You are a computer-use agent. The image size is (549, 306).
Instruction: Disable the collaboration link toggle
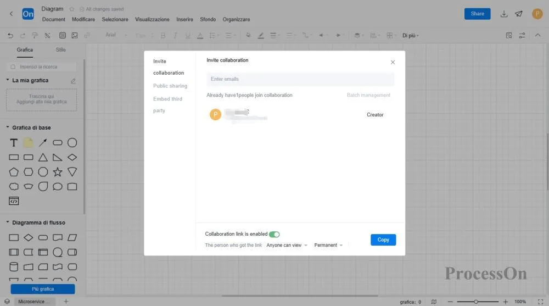[x=274, y=234]
